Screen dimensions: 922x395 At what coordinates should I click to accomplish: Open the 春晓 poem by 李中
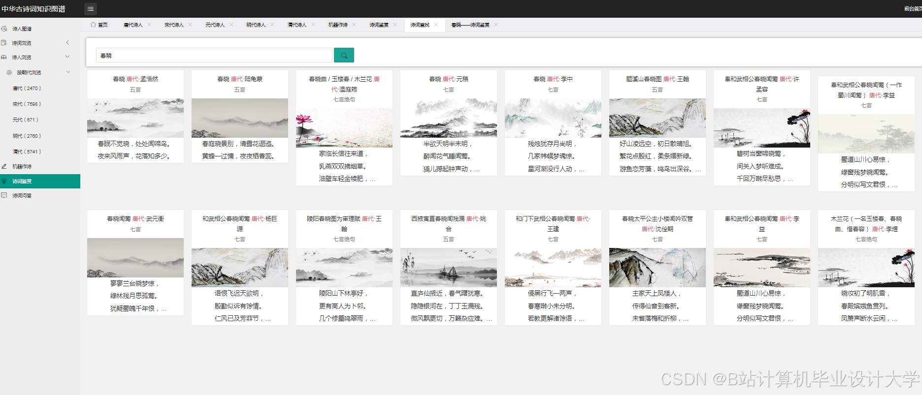pos(553,79)
